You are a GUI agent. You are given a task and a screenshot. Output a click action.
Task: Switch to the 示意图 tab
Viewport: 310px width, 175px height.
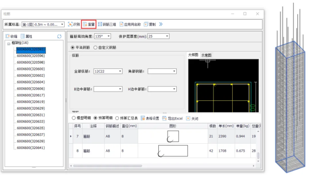pyautogui.click(x=206, y=55)
